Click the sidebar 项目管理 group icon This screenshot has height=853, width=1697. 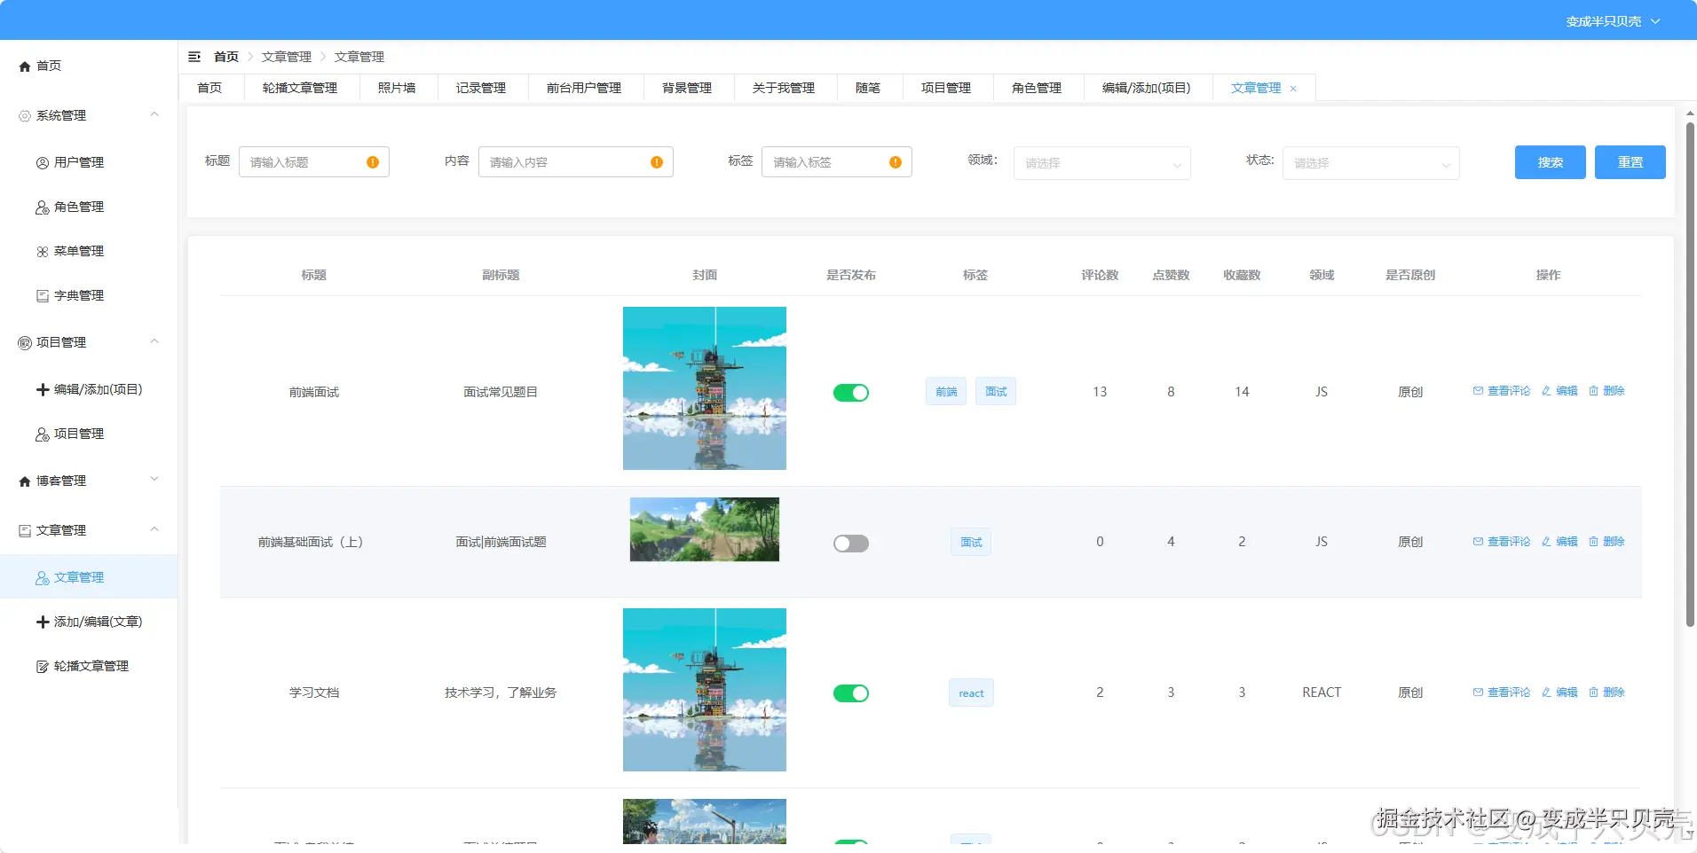point(25,343)
